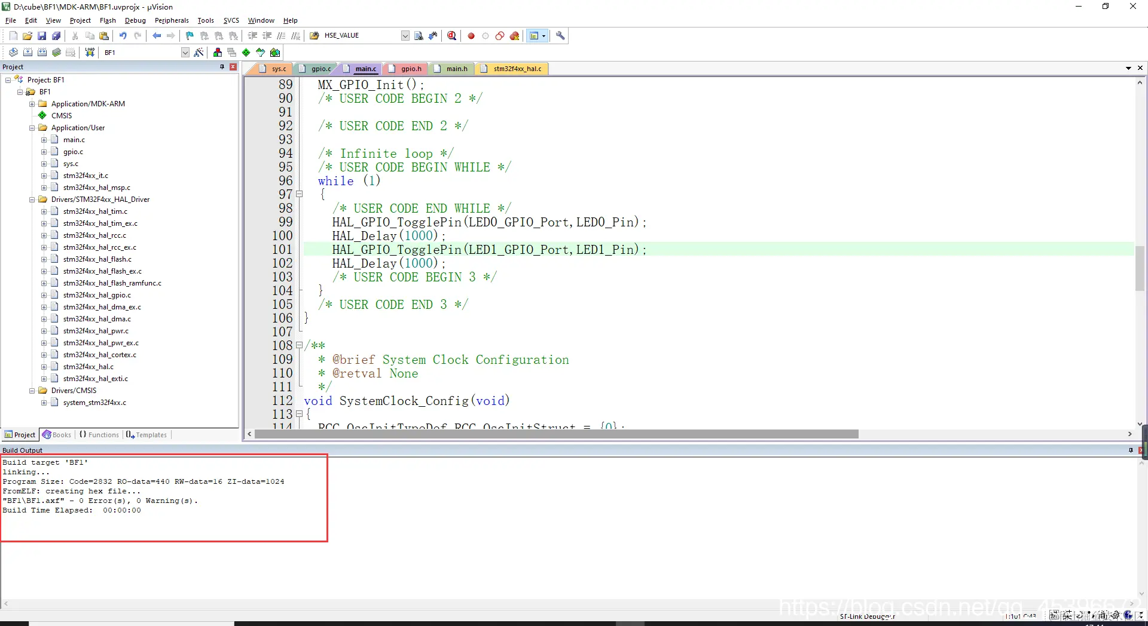
Task: Open a file using the folder icon
Action: (28, 36)
